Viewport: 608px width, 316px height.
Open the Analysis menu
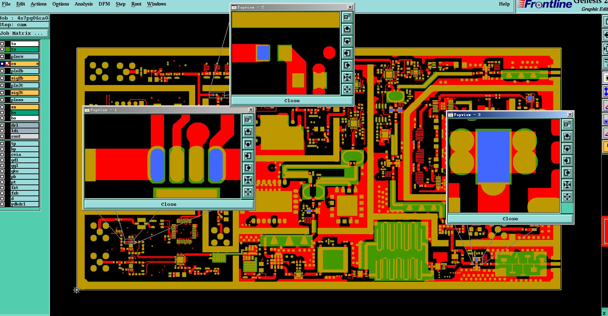[84, 4]
